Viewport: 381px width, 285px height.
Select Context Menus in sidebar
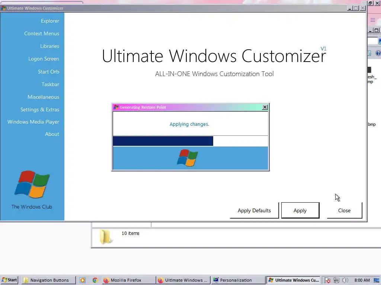click(42, 33)
